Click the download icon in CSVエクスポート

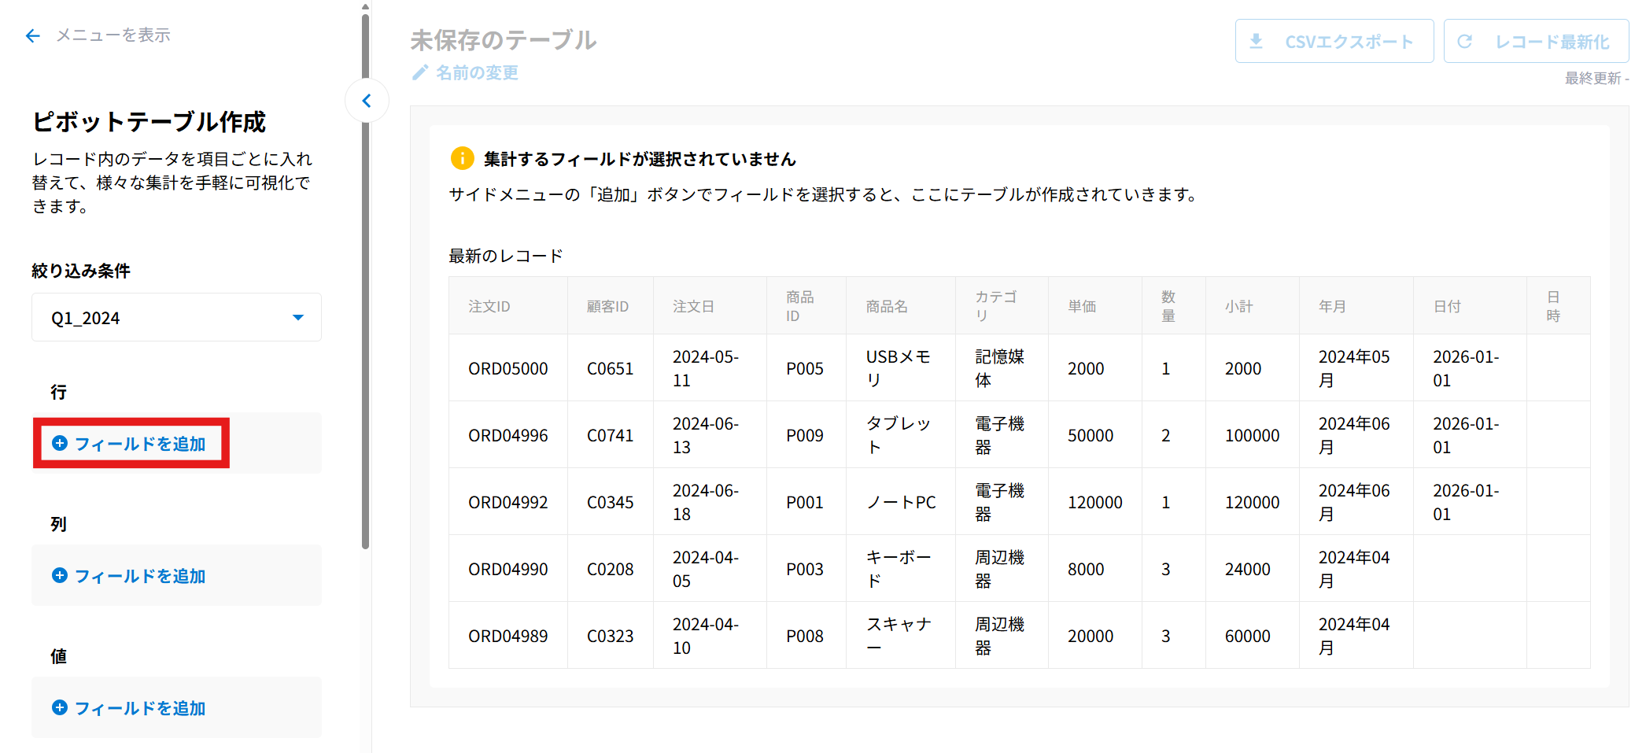[x=1257, y=41]
